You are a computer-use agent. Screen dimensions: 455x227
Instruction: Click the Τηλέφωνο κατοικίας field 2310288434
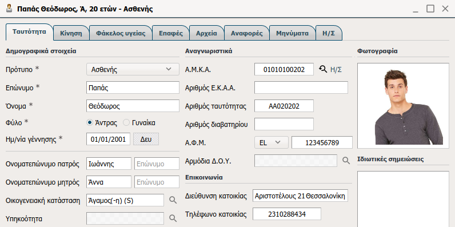point(287,214)
